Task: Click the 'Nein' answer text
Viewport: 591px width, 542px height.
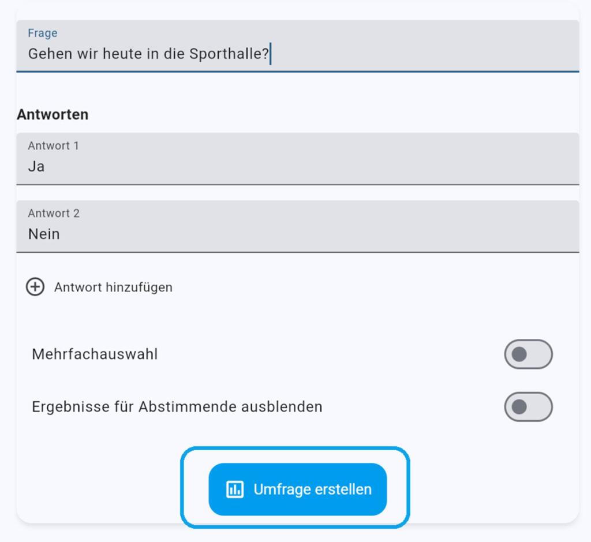Action: 44,234
